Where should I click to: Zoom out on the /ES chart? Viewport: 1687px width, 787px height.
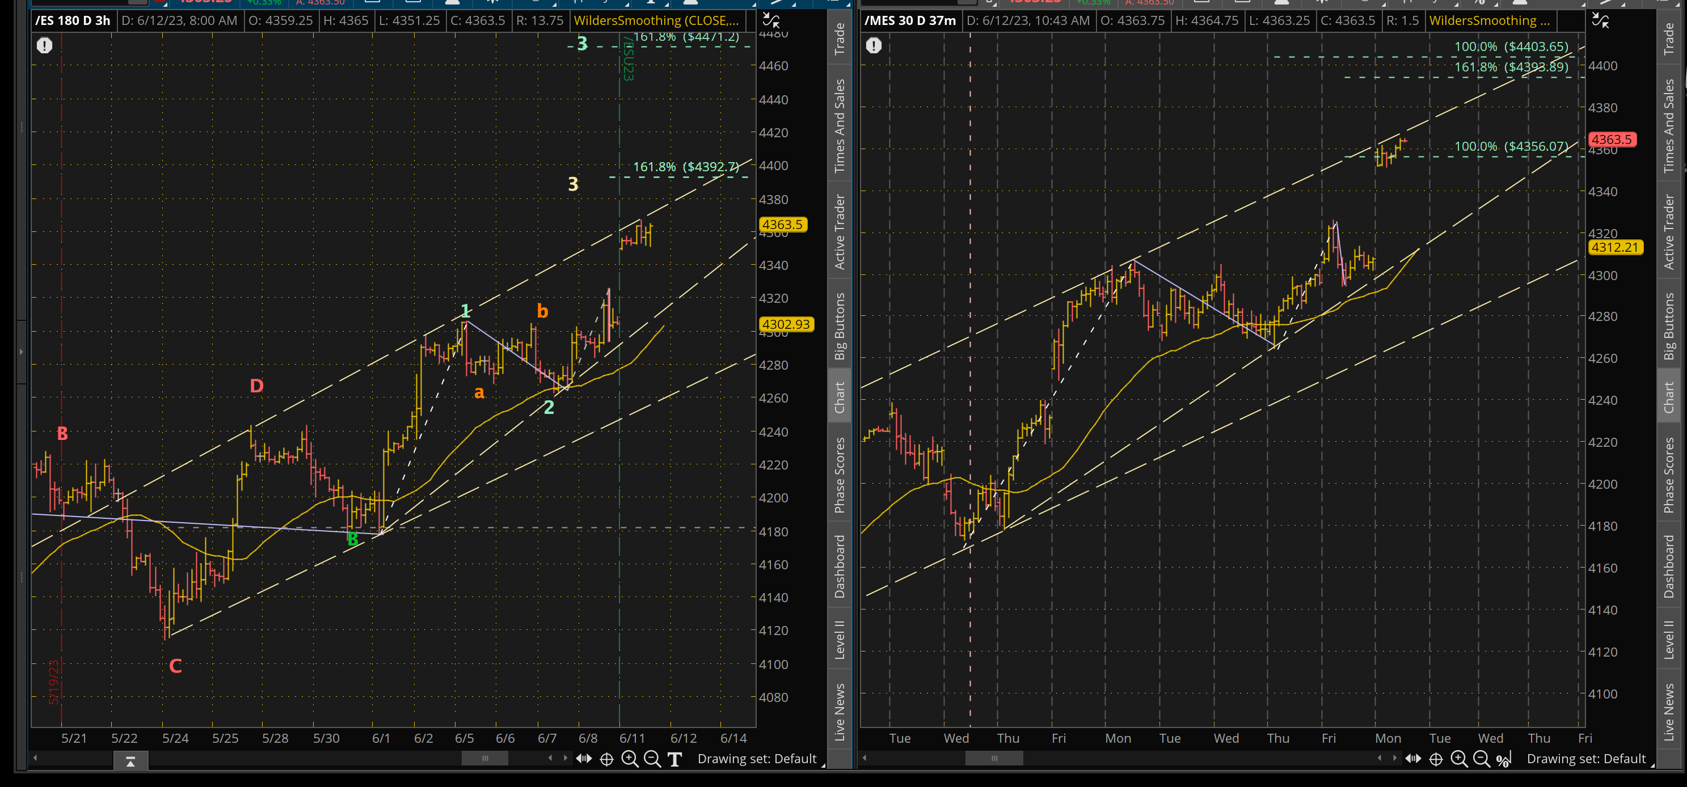[x=652, y=759]
